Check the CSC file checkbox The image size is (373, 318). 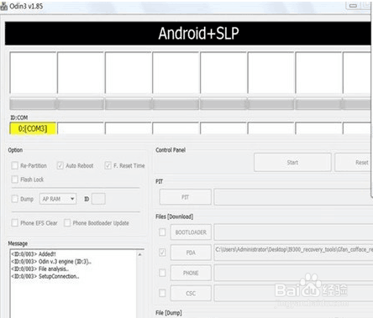pyautogui.click(x=162, y=293)
